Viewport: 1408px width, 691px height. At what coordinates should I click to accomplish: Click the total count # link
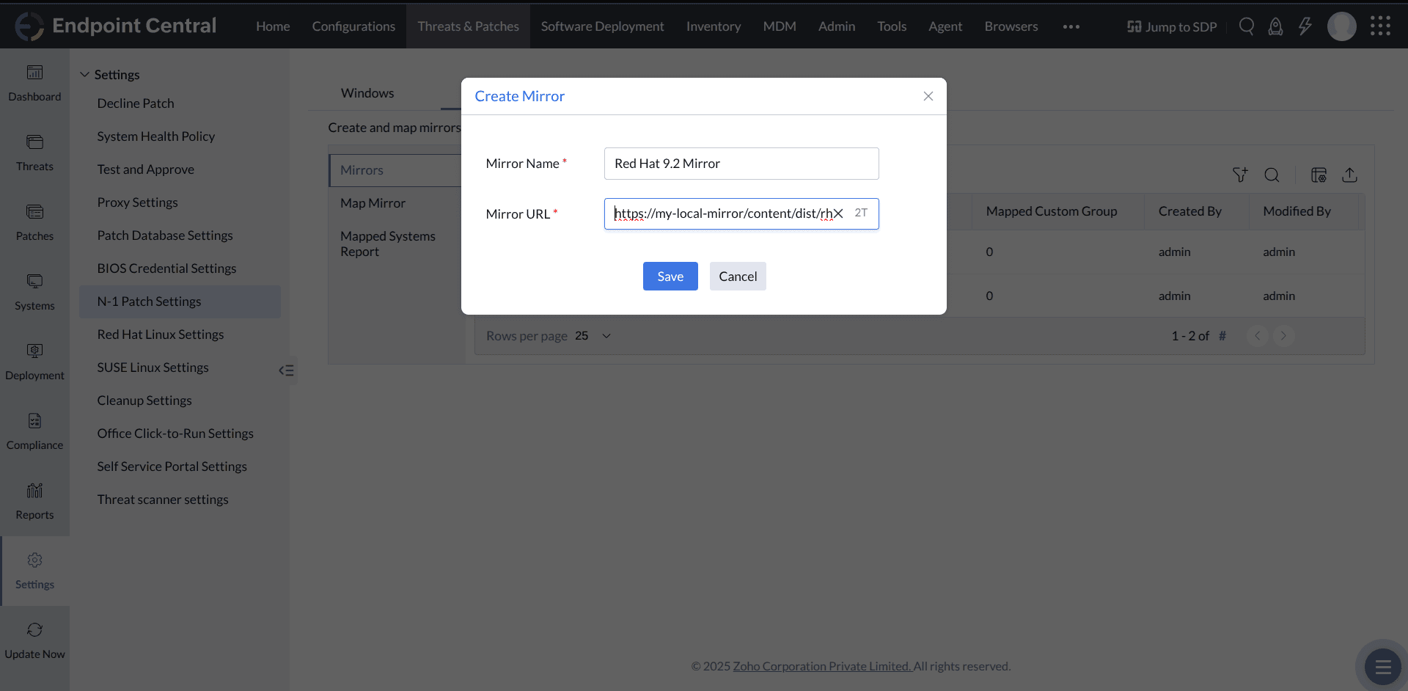(x=1222, y=336)
